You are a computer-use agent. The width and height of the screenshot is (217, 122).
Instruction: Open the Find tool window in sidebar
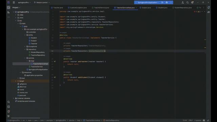[8, 102]
